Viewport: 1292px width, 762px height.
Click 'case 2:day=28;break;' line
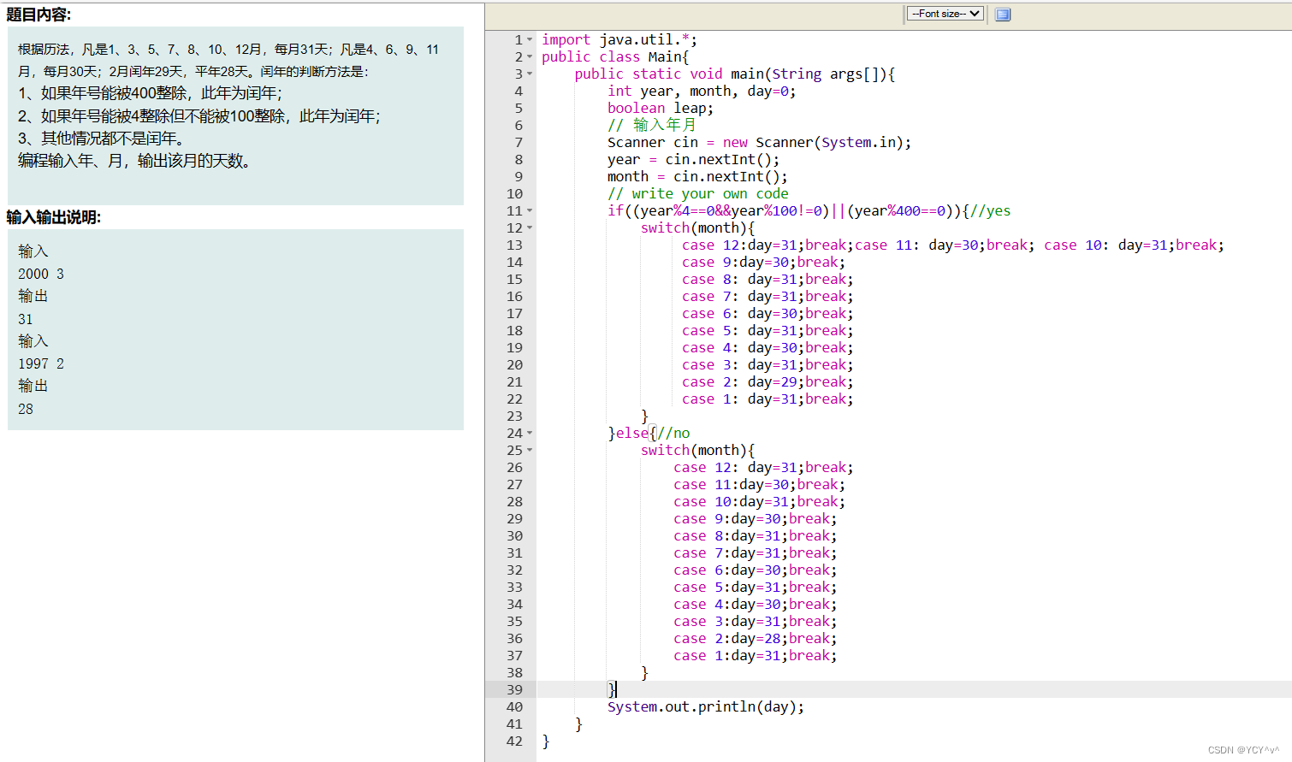tap(756, 638)
